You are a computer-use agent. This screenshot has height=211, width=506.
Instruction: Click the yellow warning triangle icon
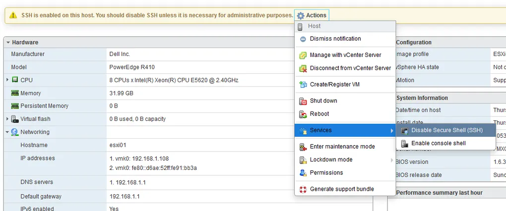13,15
